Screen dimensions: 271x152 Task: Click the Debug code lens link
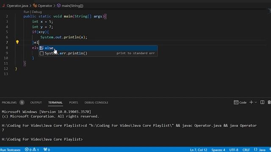pyautogui.click(x=37, y=12)
